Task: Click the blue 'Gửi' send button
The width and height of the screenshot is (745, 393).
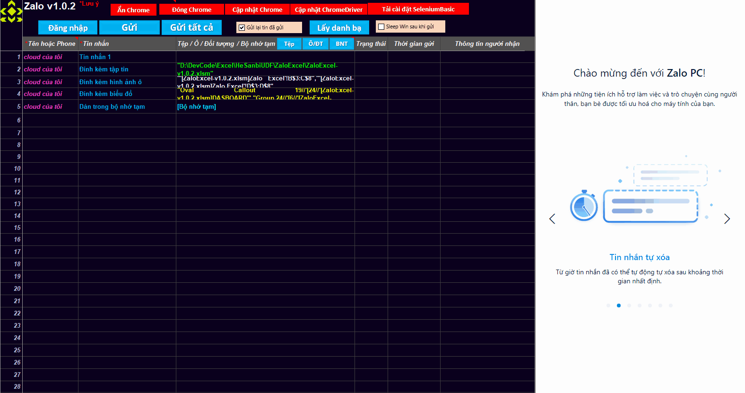Action: point(130,27)
